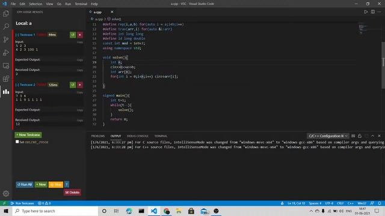
Task: Click Run Testcases in status bar
Action: tap(22, 203)
